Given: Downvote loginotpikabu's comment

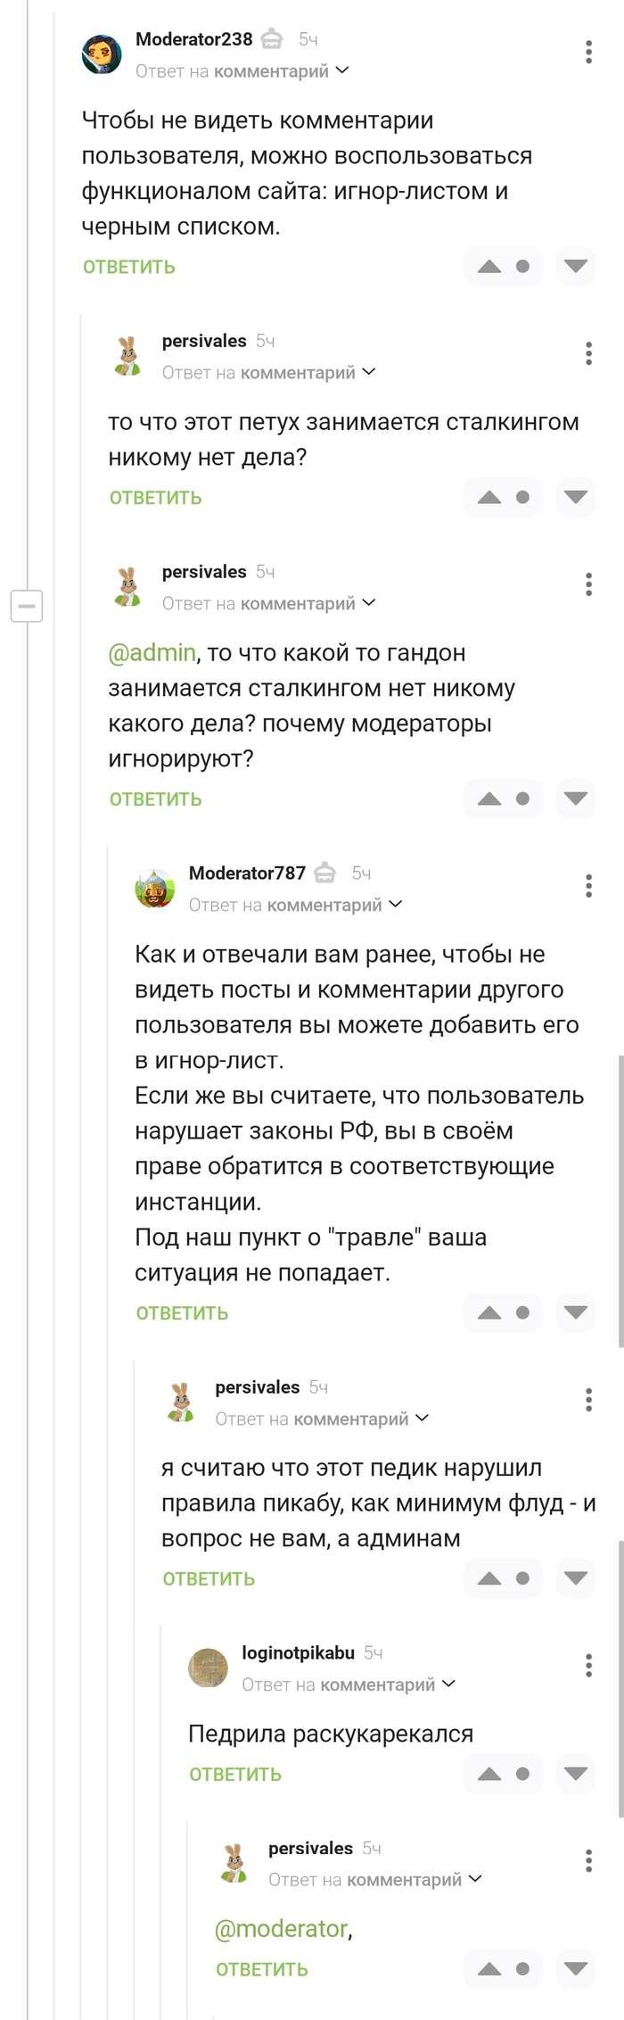Looking at the screenshot, I should coord(577,1772).
